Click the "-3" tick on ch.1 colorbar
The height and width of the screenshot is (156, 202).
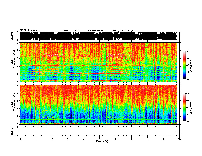(188, 51)
